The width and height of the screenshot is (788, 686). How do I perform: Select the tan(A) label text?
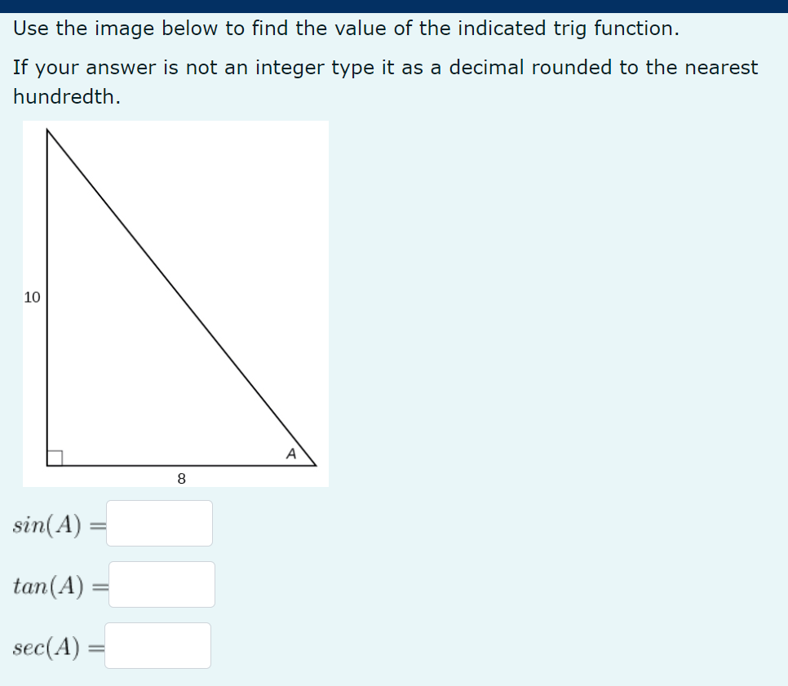(x=51, y=584)
